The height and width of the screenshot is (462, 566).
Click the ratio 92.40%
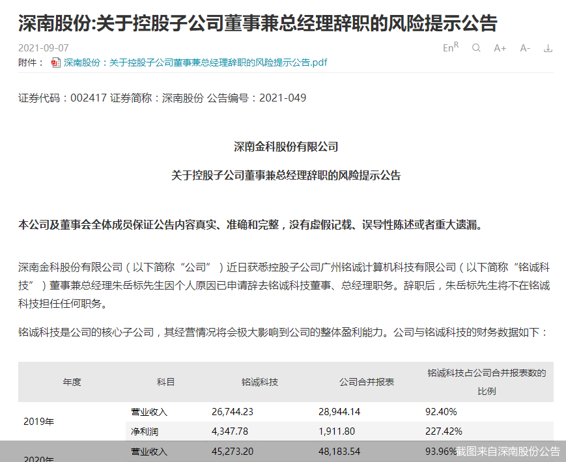pyautogui.click(x=441, y=412)
